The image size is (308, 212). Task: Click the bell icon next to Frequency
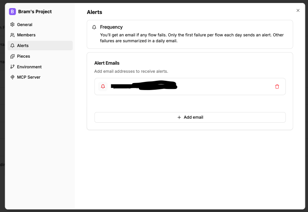94,27
